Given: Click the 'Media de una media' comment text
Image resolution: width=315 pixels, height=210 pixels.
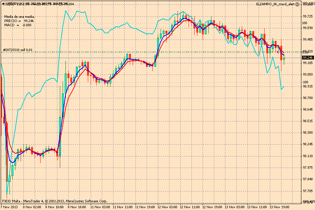Looking at the screenshot, I should [x=19, y=17].
